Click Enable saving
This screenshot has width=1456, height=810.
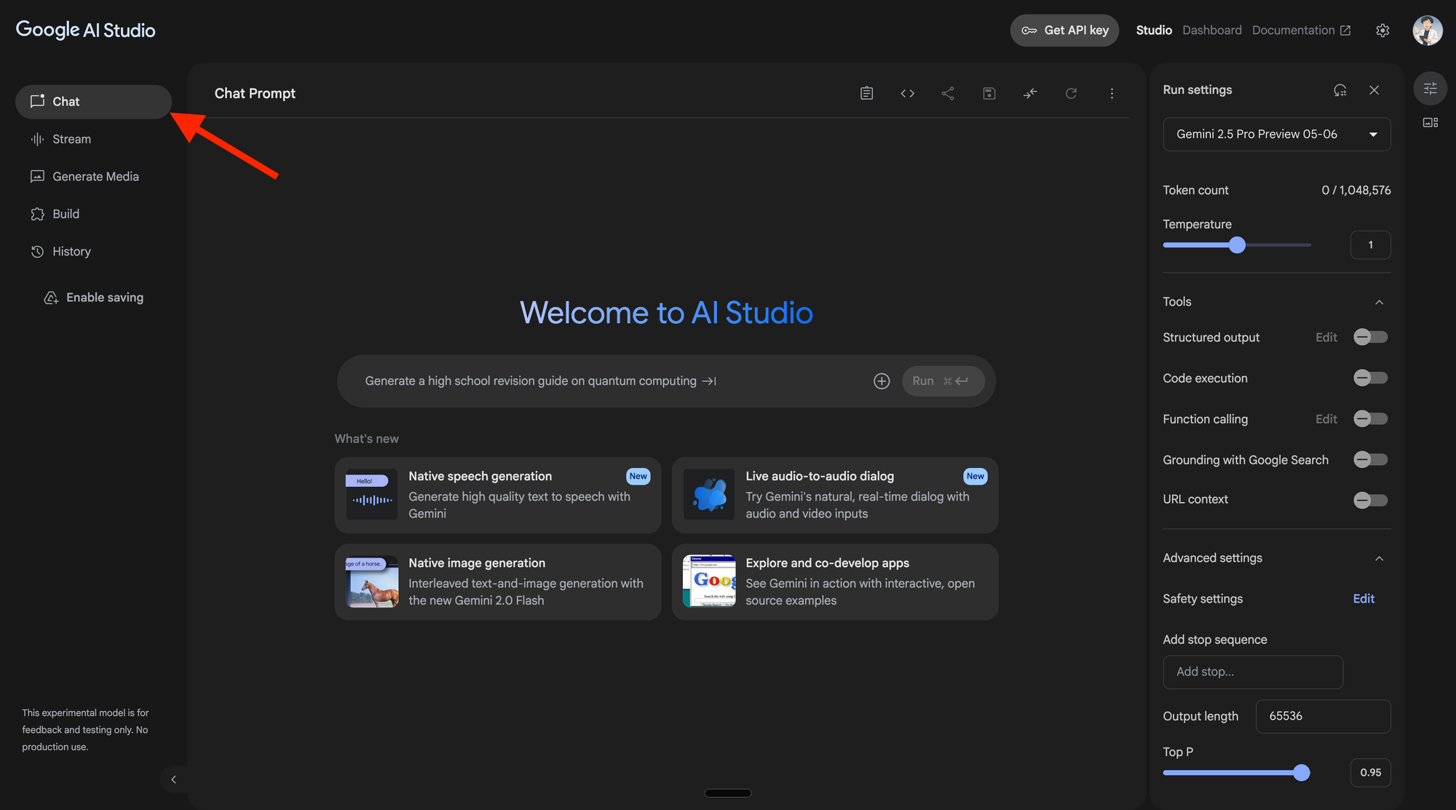tap(93, 298)
